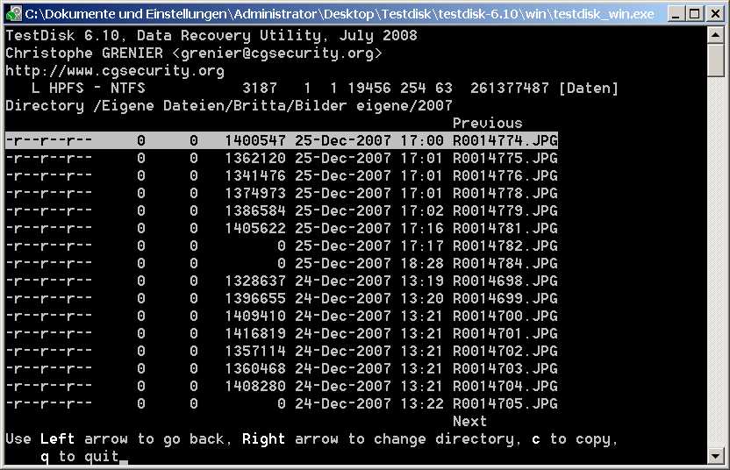Select file R0014699.JPG row

point(282,298)
